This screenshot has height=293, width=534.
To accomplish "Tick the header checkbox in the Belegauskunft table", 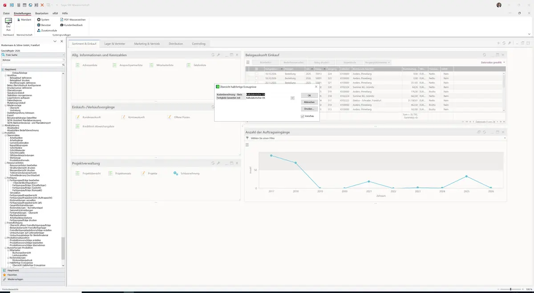I will tap(256, 69).
